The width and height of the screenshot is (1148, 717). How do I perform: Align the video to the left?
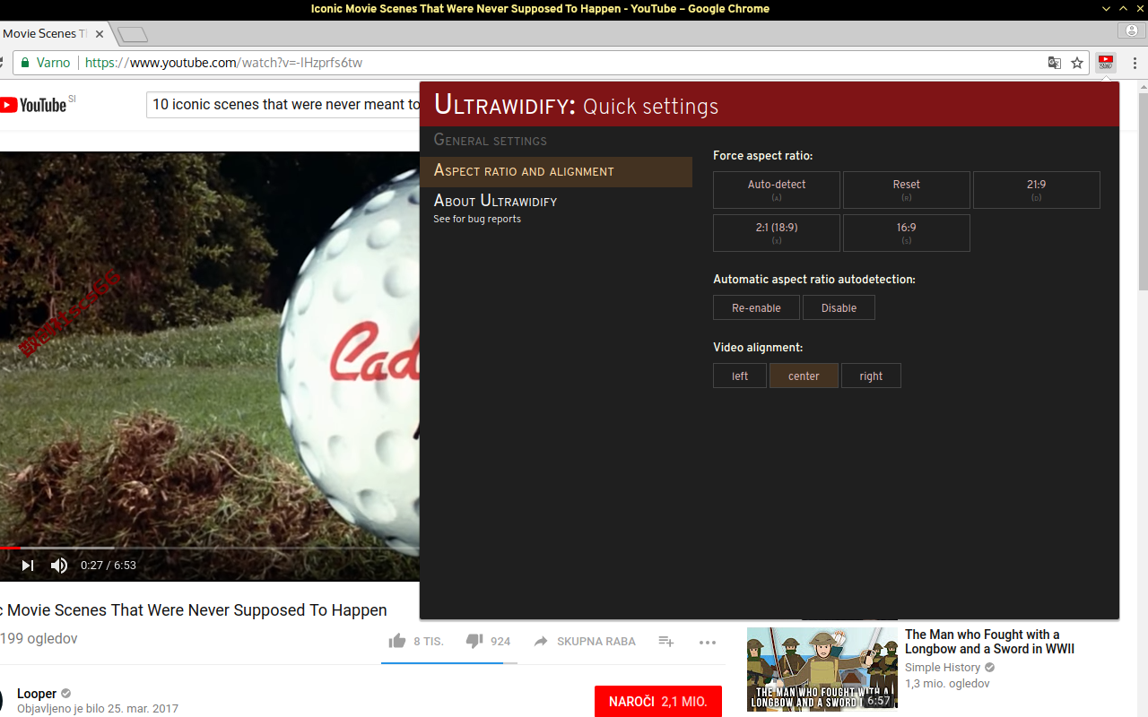(740, 376)
